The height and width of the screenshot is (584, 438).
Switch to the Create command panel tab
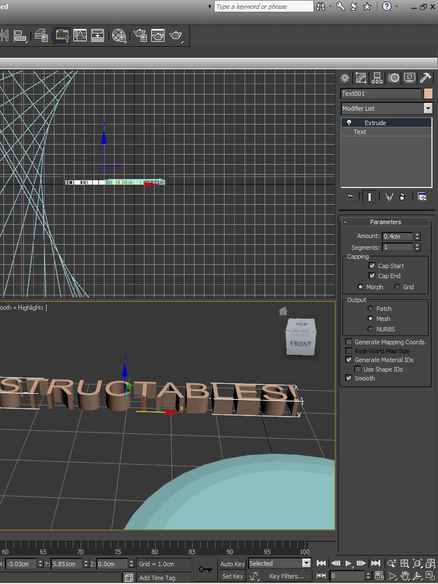point(345,78)
